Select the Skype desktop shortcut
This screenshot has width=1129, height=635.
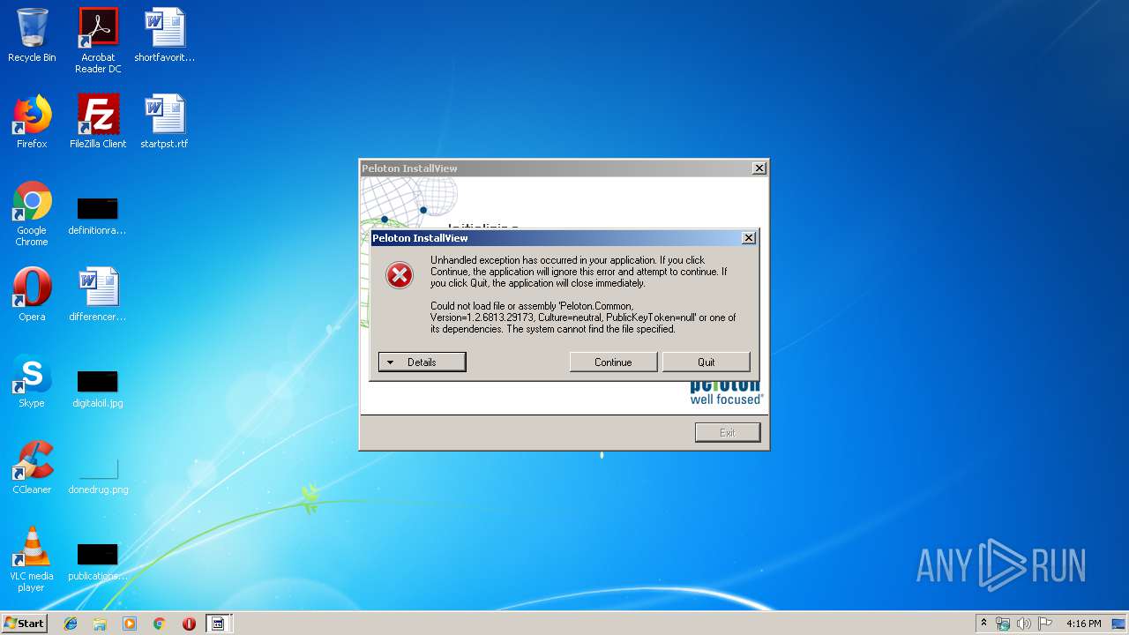click(x=32, y=381)
